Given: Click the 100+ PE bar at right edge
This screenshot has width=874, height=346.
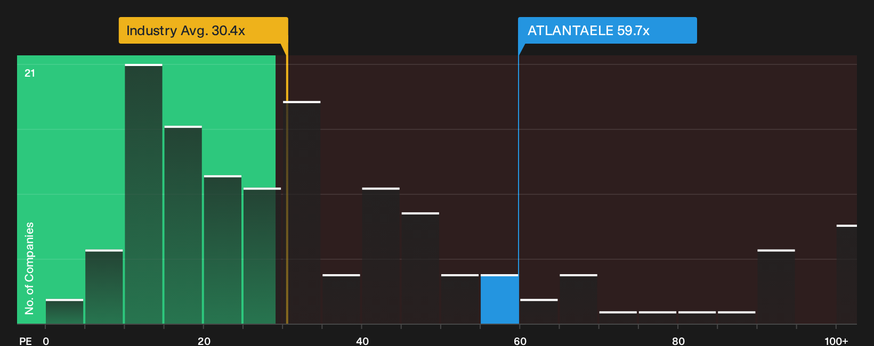Looking at the screenshot, I should click(847, 274).
